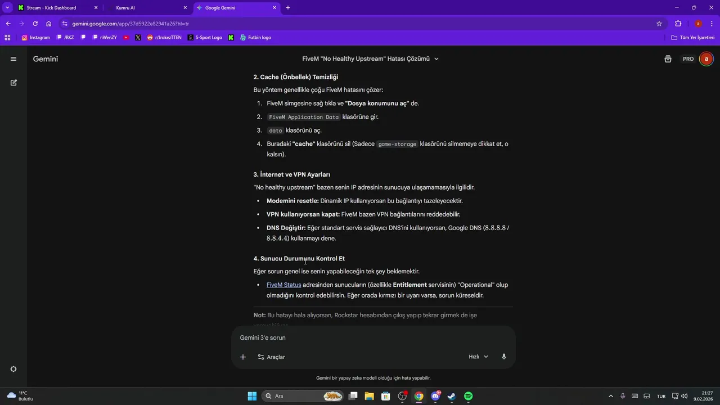Image resolution: width=720 pixels, height=405 pixels.
Task: Open the Gemini account avatar menu
Action: [706, 59]
